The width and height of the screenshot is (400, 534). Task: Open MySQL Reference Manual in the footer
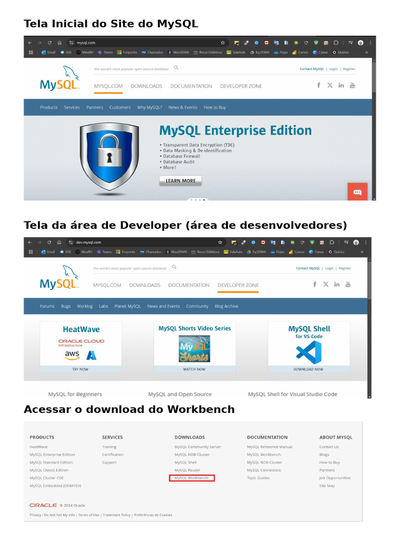pos(270,447)
